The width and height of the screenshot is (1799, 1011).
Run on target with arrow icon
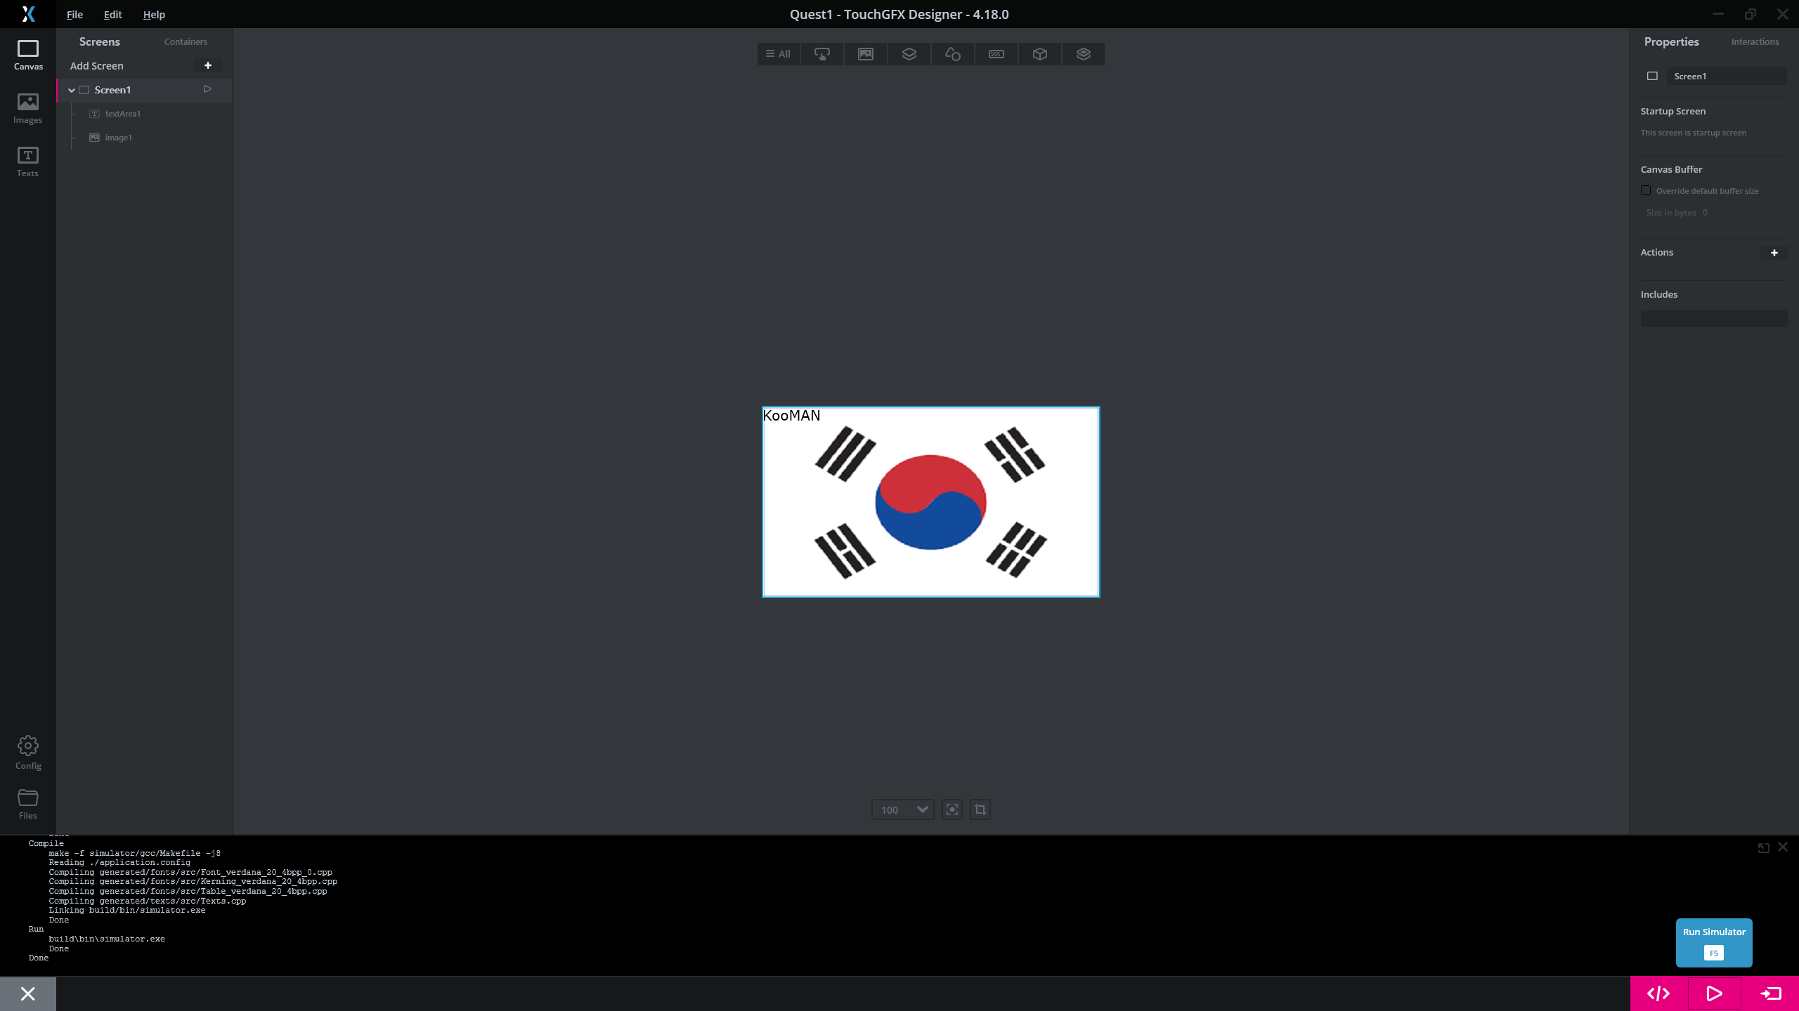[1771, 993]
